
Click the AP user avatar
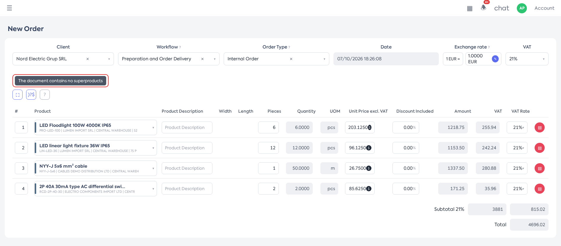click(522, 8)
